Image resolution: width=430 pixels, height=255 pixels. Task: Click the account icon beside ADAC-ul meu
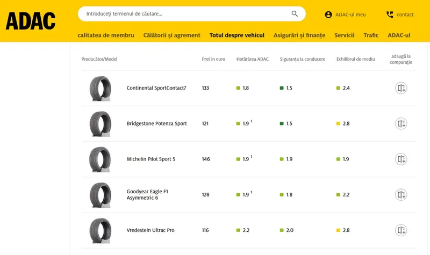(328, 14)
